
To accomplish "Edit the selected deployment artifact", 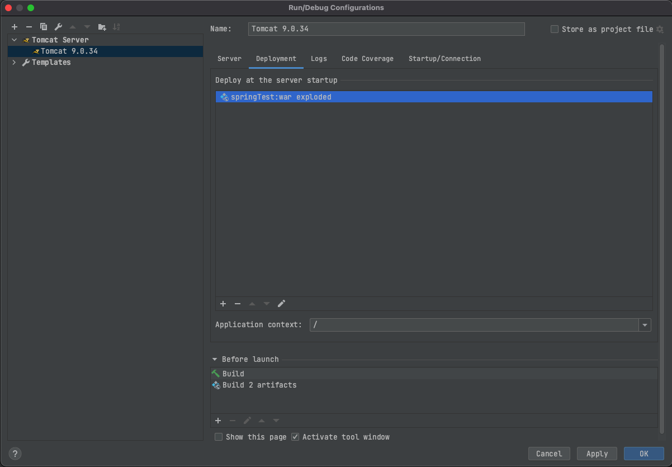I will click(281, 304).
